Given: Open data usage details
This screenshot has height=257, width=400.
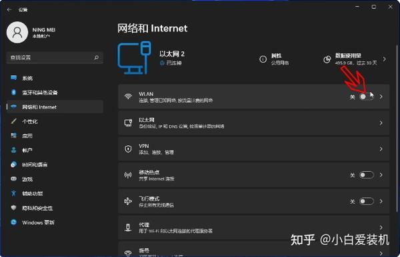Looking at the screenshot, I should pos(355,59).
